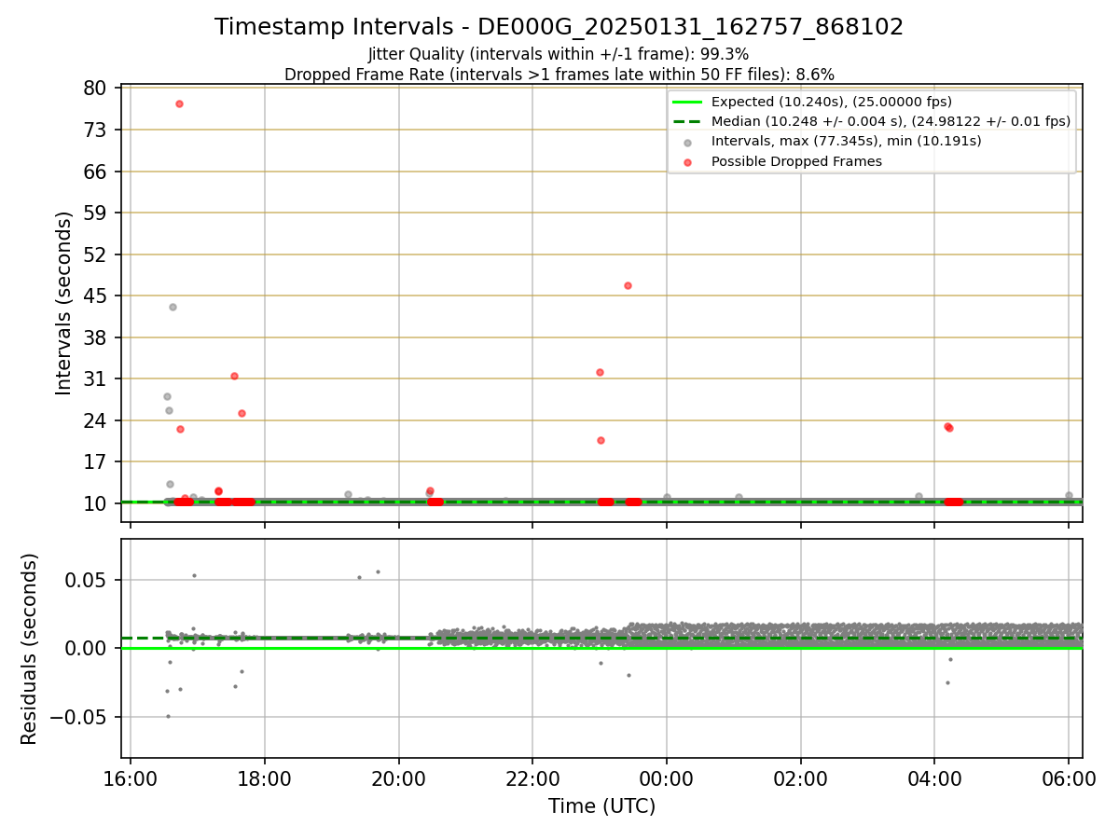Click the gray dot marker in the legend
The image size is (1119, 839).
pyautogui.click(x=687, y=142)
